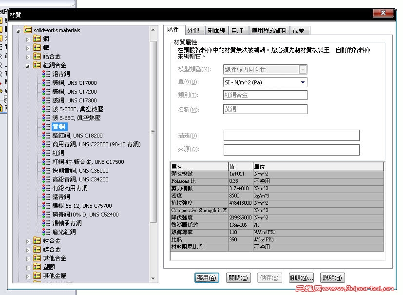The height and width of the screenshot is (295, 403).
Task: Click the material icon beside 鈹銅, UNS C17000
Action: [x=46, y=82]
